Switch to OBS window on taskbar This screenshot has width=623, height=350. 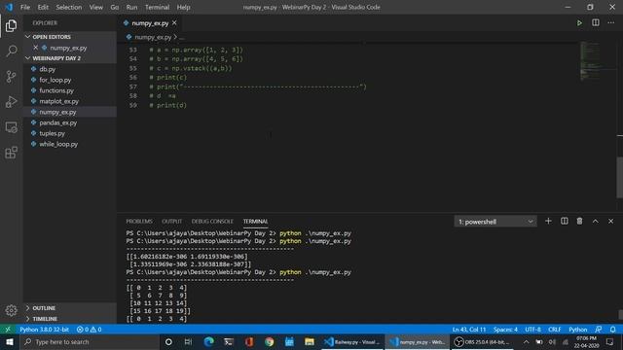(483, 341)
